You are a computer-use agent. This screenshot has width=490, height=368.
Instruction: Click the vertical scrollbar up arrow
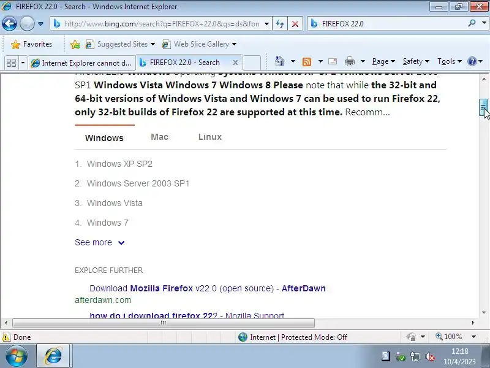point(484,79)
